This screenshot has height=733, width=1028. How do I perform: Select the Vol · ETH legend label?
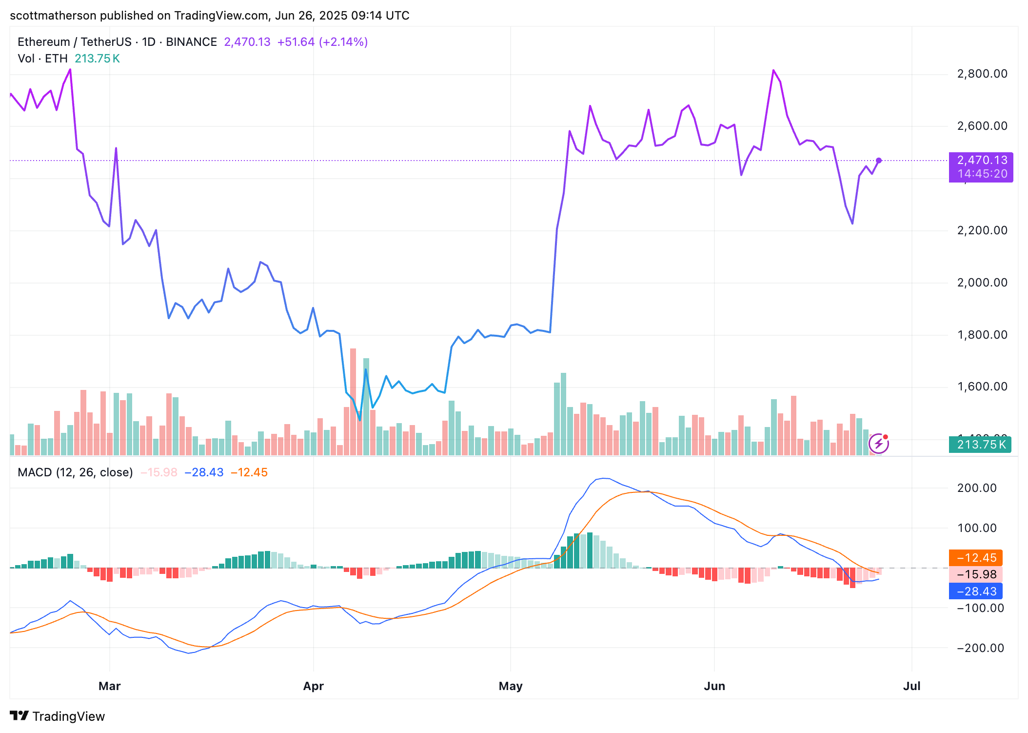(x=42, y=59)
